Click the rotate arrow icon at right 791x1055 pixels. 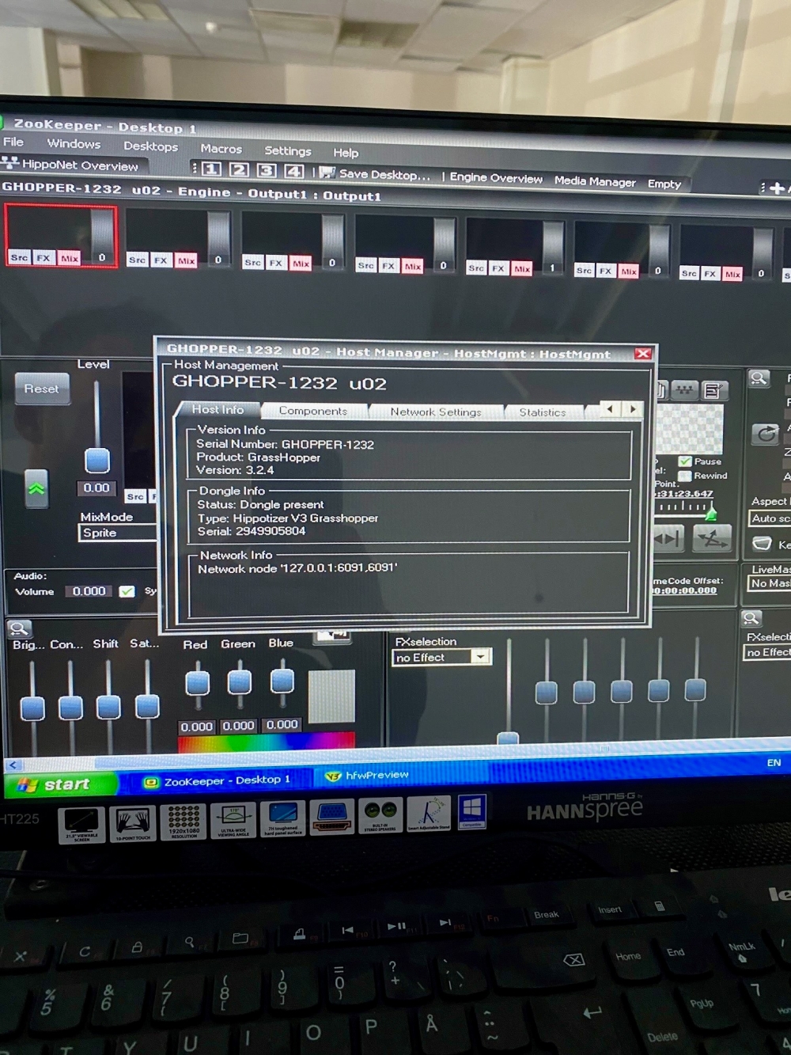[765, 434]
